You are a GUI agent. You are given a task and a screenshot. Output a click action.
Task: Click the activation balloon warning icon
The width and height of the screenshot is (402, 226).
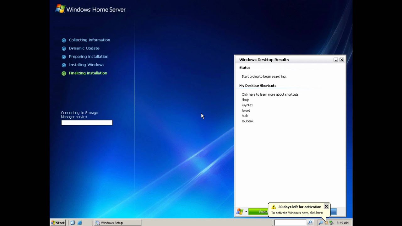274,207
